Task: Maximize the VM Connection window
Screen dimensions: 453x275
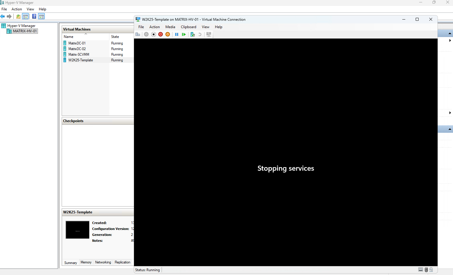Action: pyautogui.click(x=417, y=19)
